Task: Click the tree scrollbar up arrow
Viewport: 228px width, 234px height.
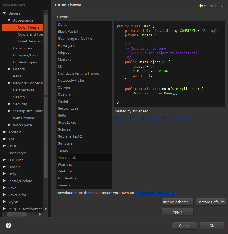Action: (x=46, y=12)
